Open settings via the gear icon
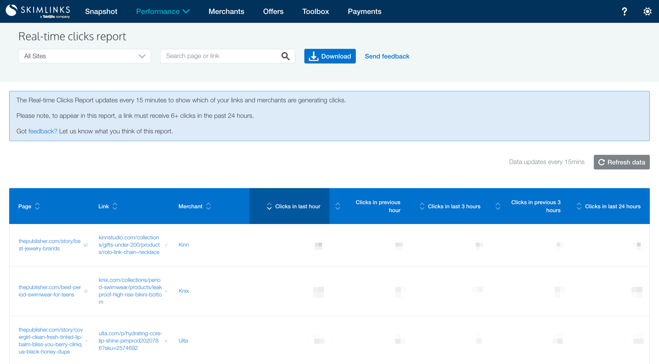This screenshot has height=364, width=659. coord(647,11)
